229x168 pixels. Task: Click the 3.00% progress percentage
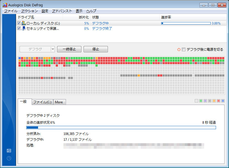point(216,23)
